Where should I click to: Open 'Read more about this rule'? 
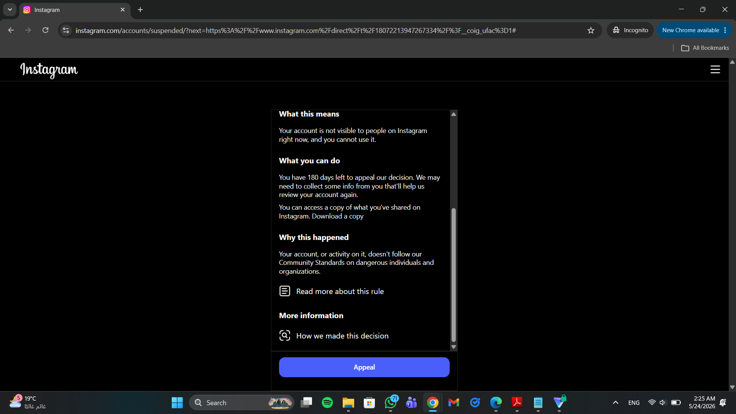click(340, 291)
